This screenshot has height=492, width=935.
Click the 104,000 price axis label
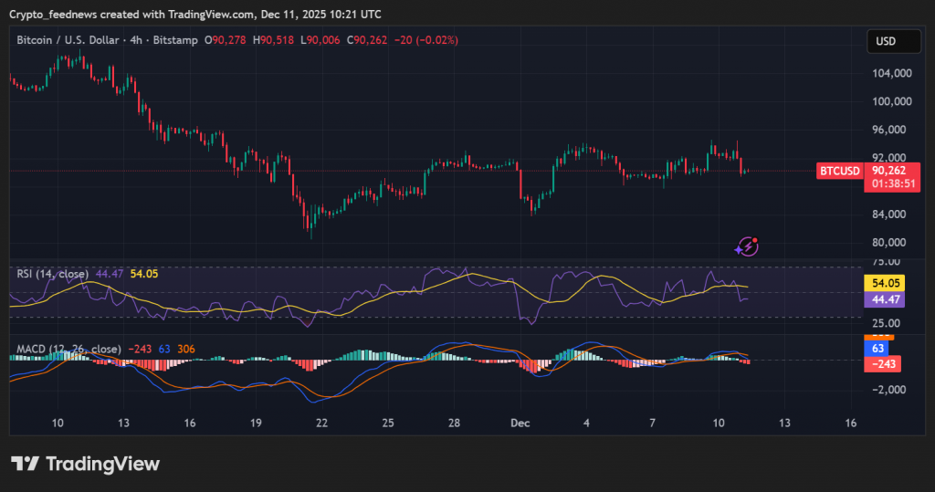pyautogui.click(x=891, y=73)
